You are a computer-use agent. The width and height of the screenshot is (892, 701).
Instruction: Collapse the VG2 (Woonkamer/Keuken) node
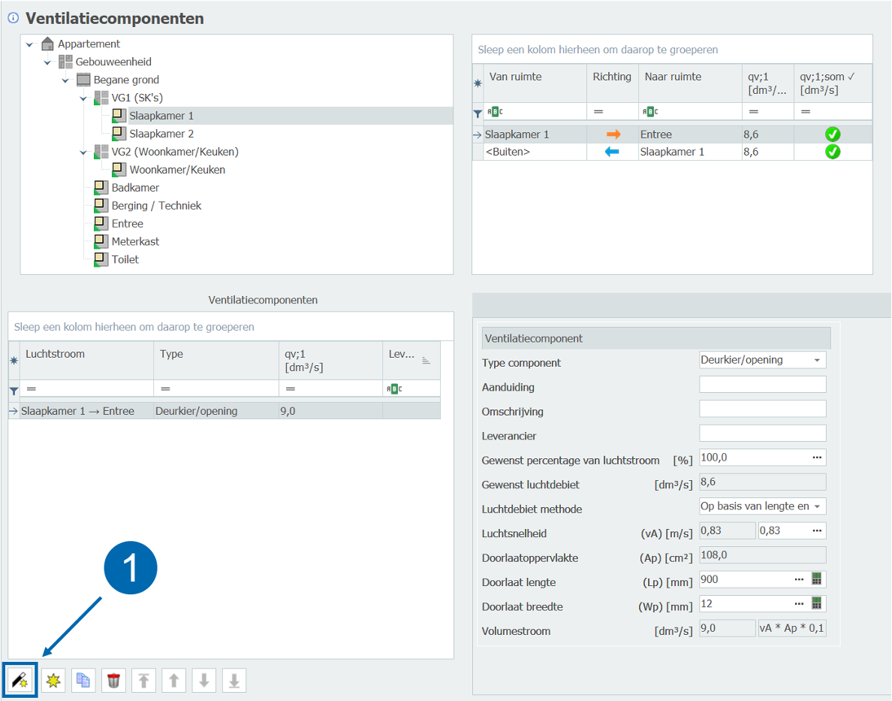click(x=83, y=152)
